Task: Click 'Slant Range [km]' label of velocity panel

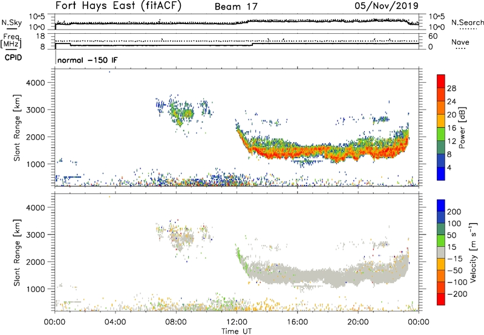Action: 18,253
